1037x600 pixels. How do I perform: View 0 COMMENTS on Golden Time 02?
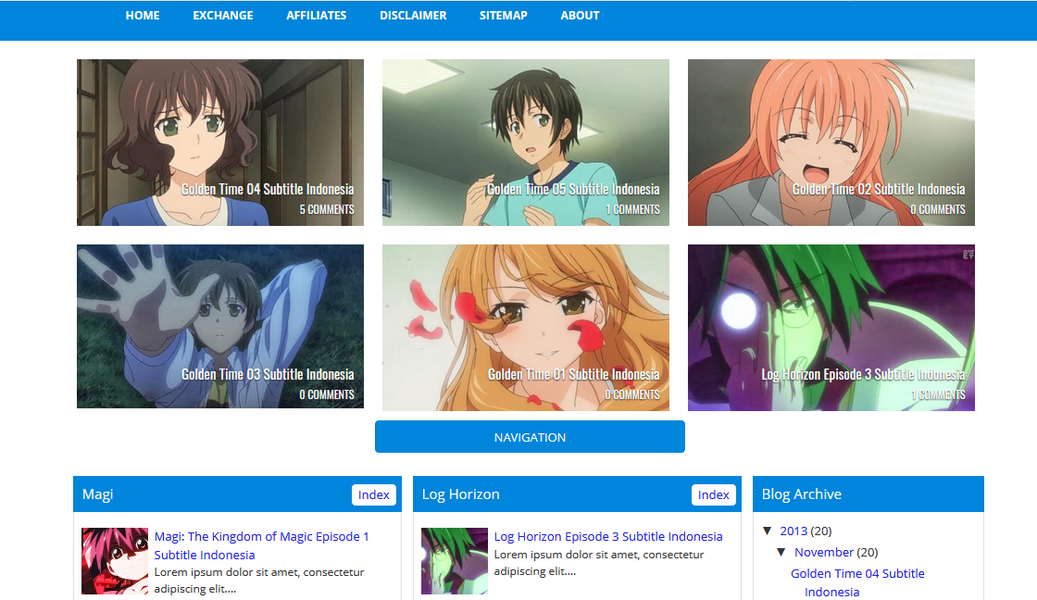pyautogui.click(x=938, y=209)
